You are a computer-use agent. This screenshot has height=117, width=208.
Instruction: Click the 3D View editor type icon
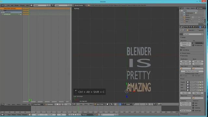pos(75,104)
